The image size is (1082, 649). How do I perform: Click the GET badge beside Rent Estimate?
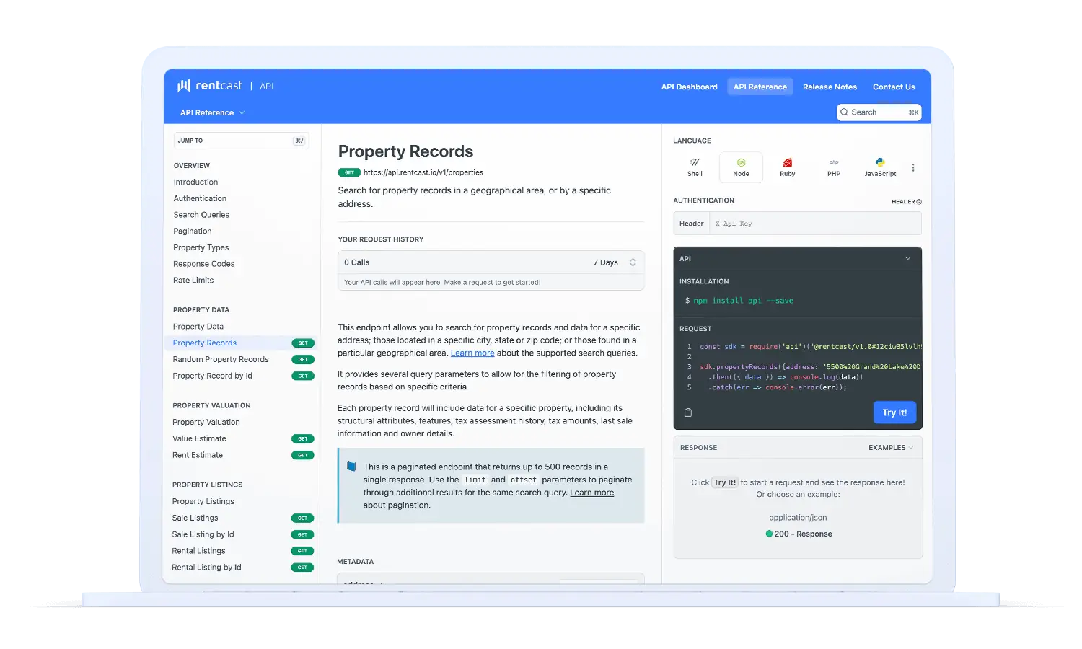(303, 456)
